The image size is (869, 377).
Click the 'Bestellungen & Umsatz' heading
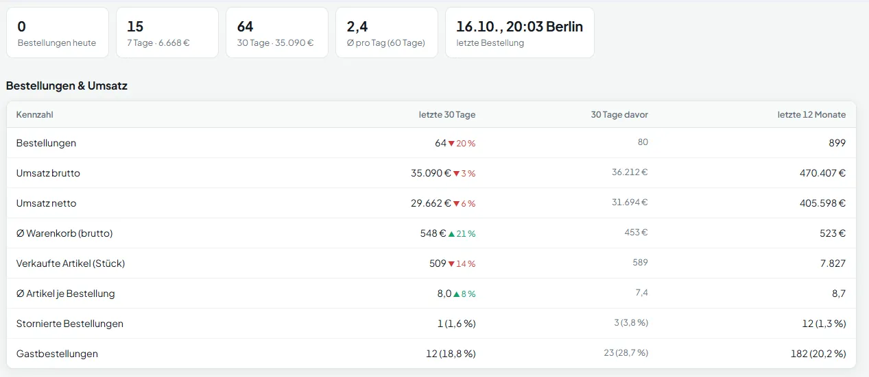point(67,86)
